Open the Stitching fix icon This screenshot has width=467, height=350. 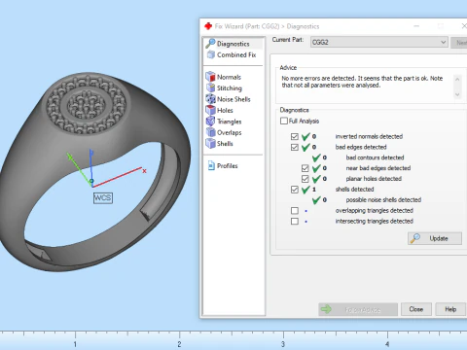[210, 87]
